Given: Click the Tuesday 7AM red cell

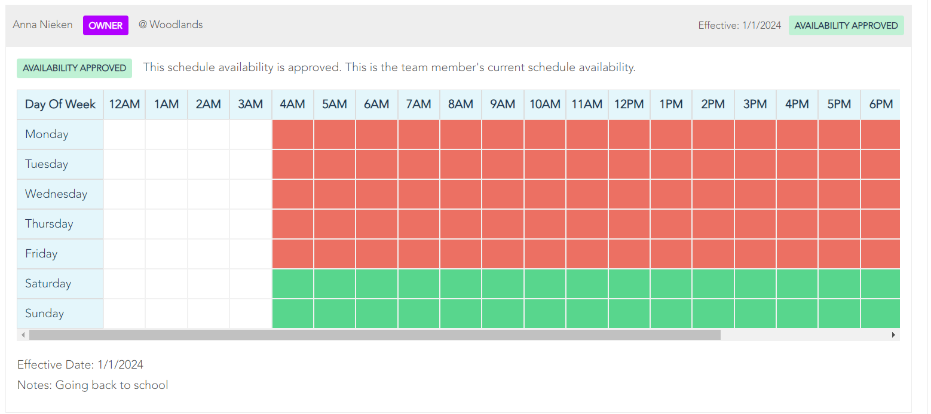Looking at the screenshot, I should (x=419, y=164).
